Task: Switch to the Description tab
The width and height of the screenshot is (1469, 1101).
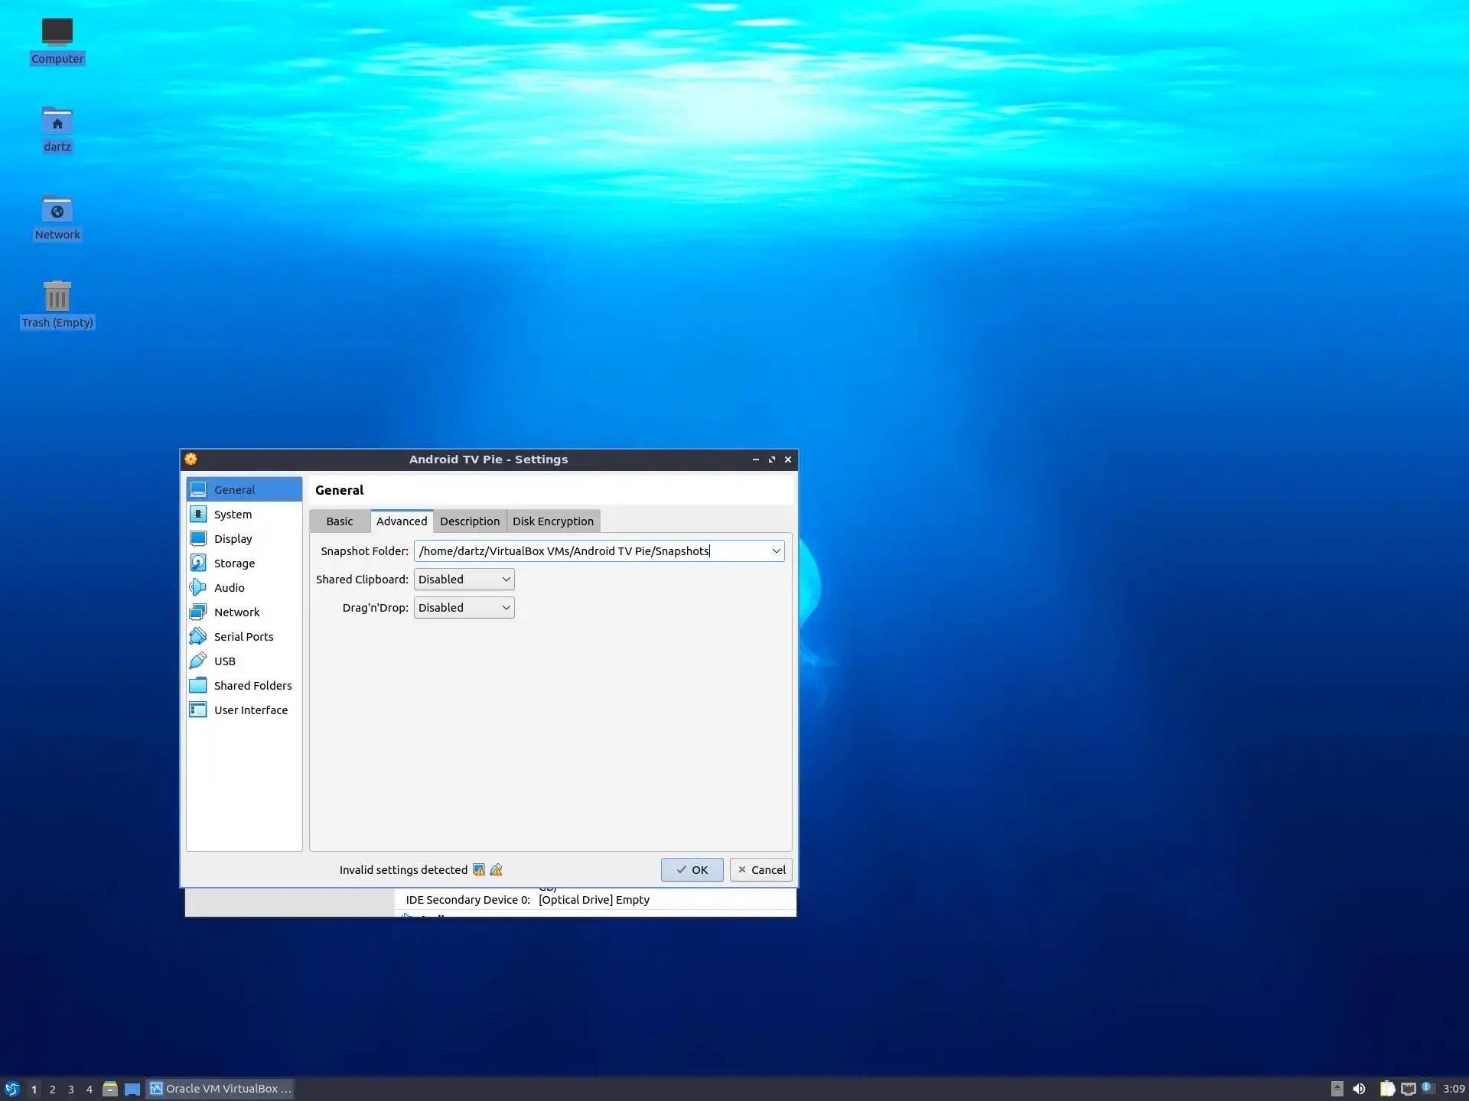Action: 469,521
